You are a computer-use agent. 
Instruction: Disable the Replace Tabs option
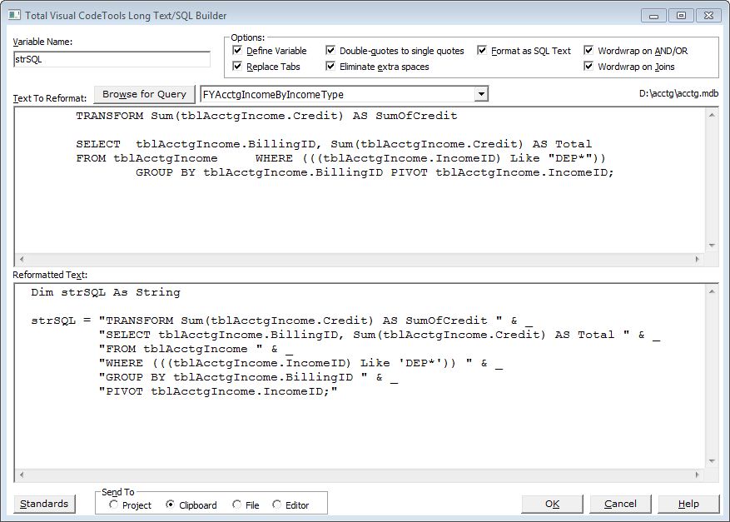(x=238, y=67)
